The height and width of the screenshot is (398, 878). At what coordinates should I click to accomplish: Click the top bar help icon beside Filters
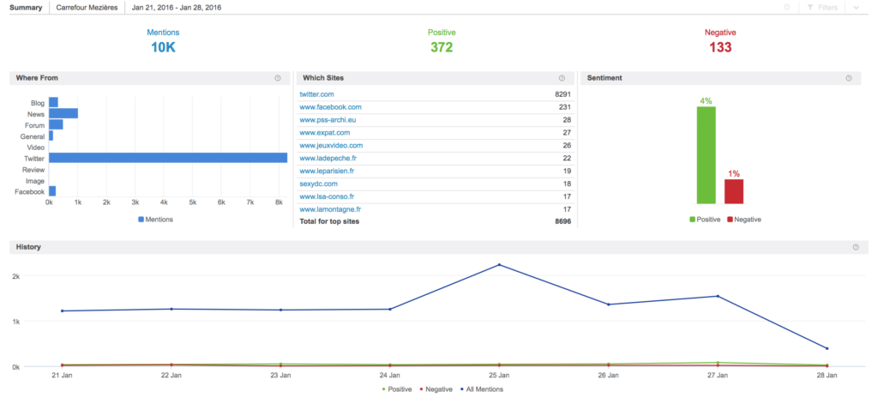(x=786, y=8)
